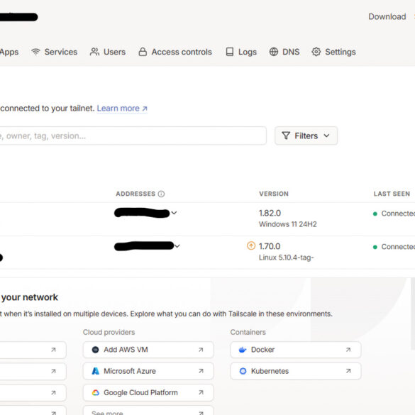415x415 pixels.
Task: Click the Logs book icon
Action: coord(230,52)
